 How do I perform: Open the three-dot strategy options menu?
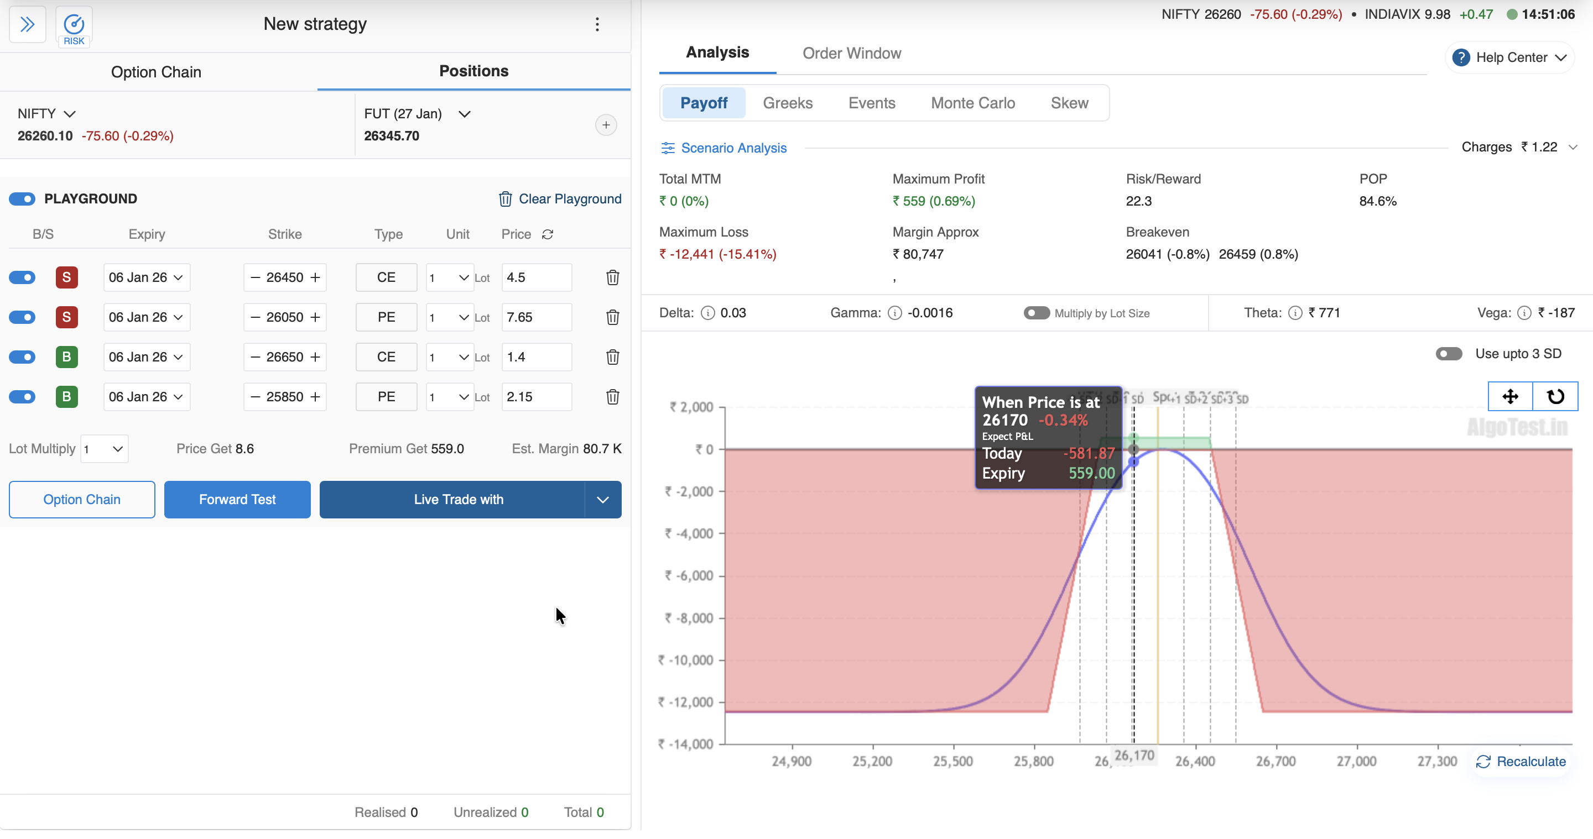tap(597, 25)
